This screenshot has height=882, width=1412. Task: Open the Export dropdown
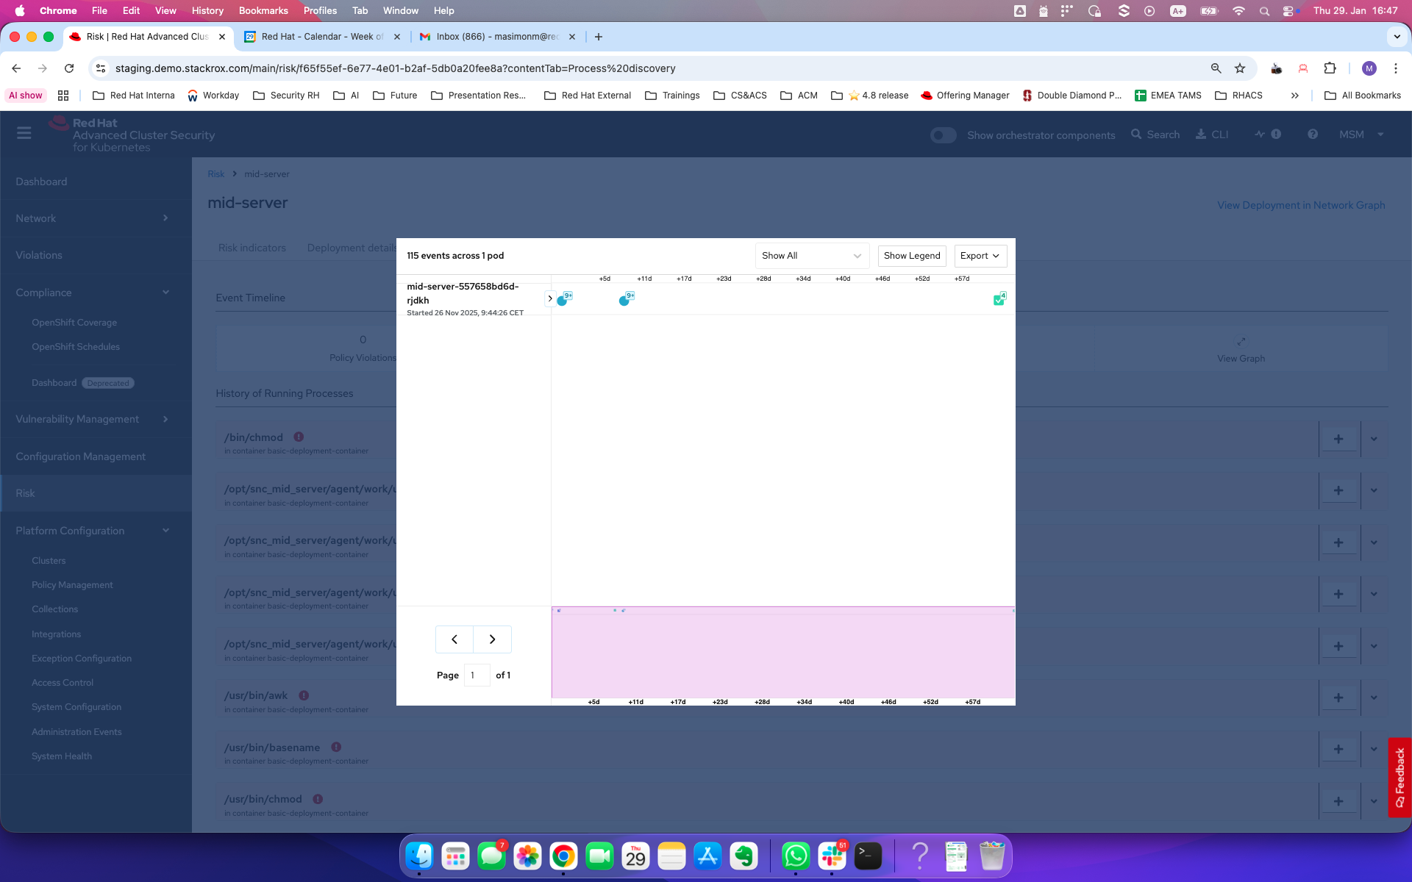click(x=980, y=256)
